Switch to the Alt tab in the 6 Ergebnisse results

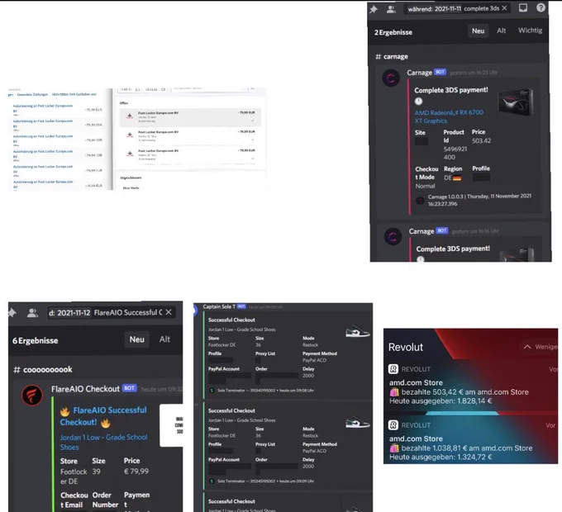click(164, 339)
